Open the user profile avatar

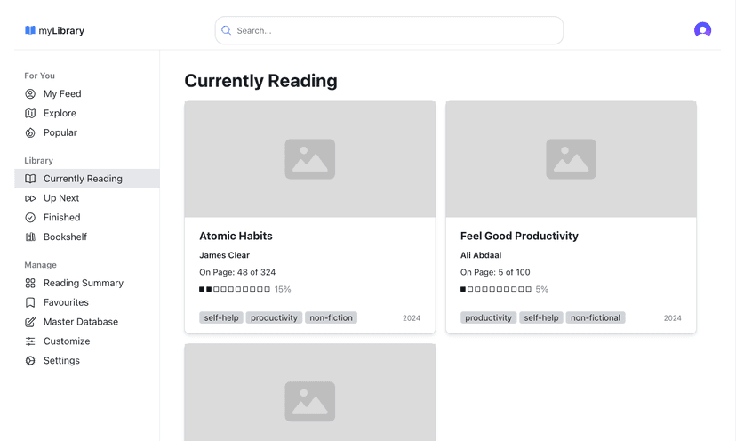point(702,30)
